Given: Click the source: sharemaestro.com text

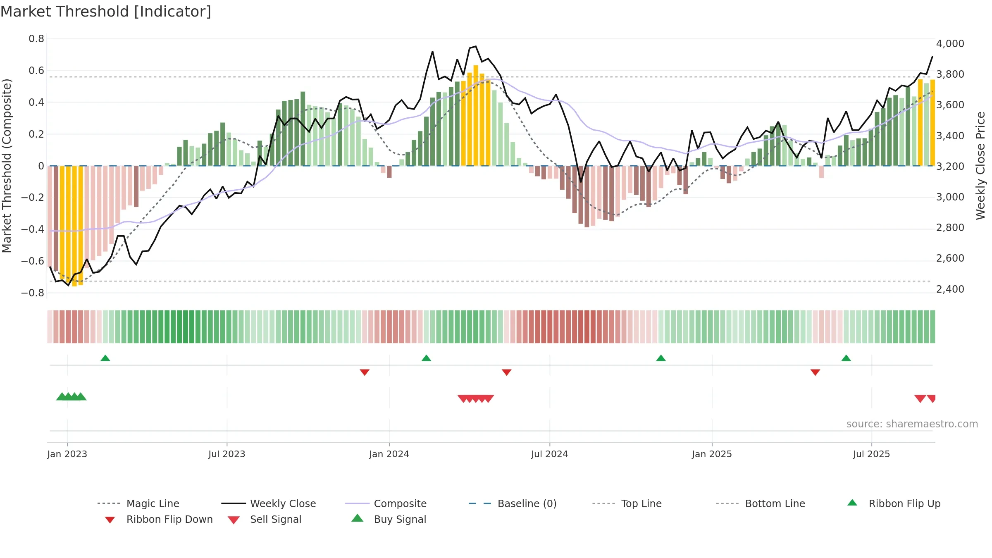Looking at the screenshot, I should pos(912,424).
